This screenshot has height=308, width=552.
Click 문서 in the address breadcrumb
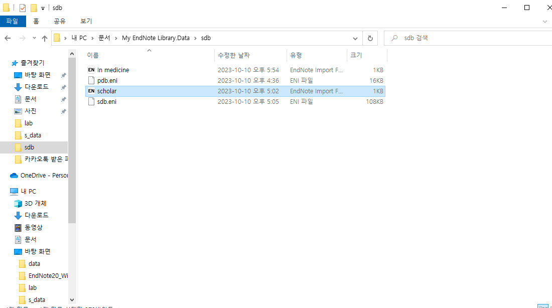pos(104,38)
